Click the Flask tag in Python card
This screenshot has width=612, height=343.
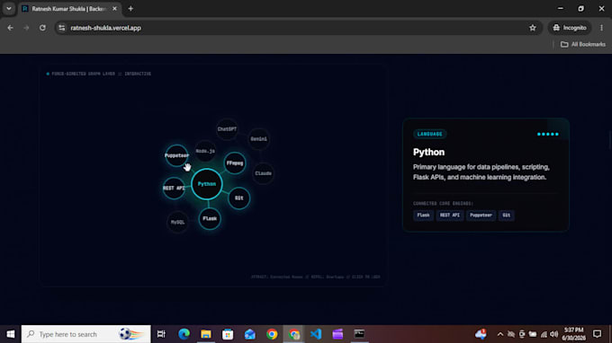(x=423, y=215)
